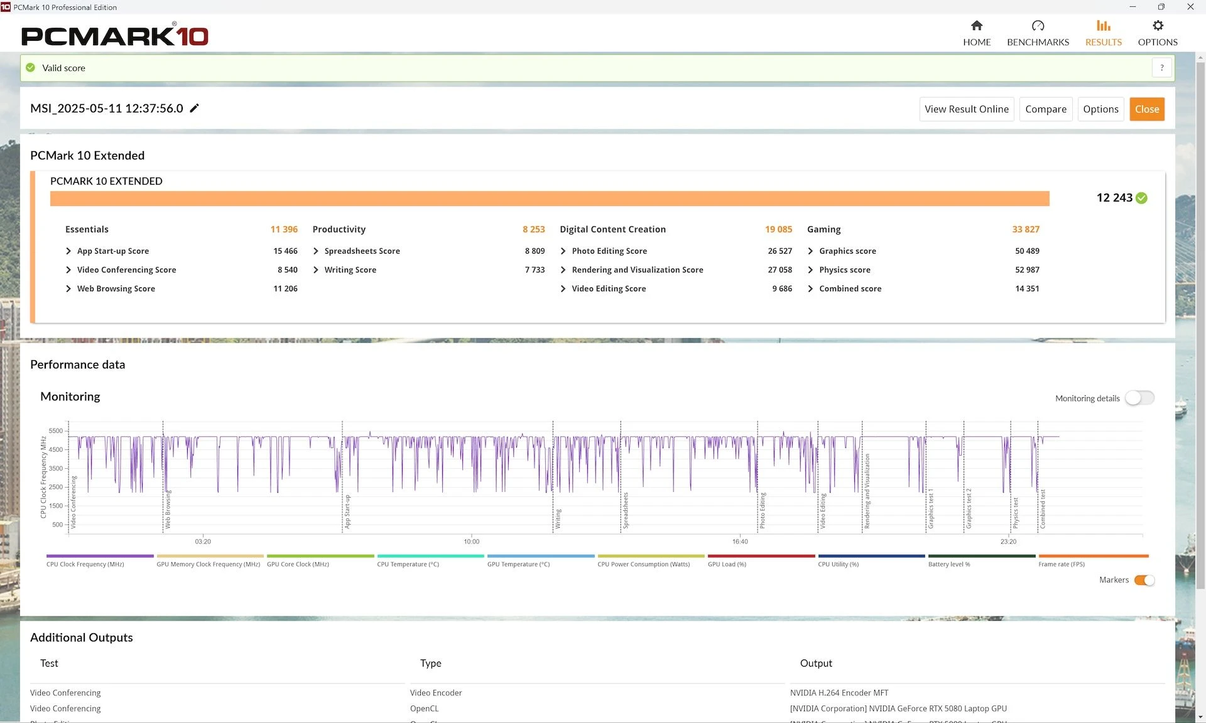Click the question mark help button

tap(1161, 68)
